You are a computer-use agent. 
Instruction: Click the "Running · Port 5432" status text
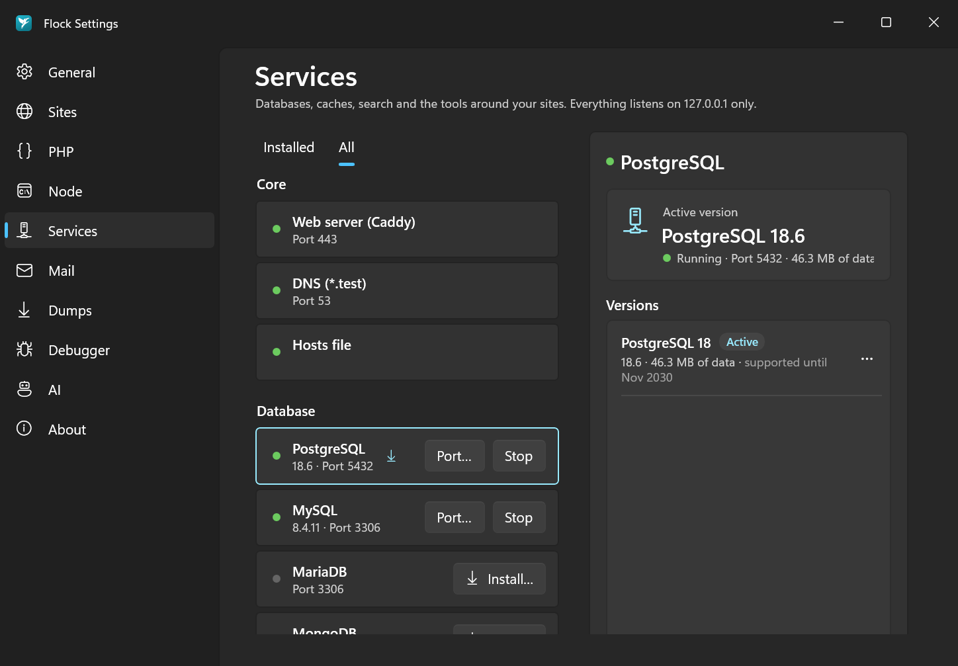click(729, 259)
